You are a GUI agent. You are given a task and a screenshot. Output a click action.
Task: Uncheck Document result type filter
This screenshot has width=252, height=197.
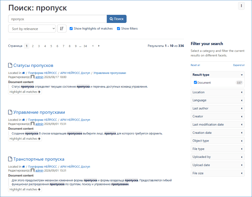(195, 82)
